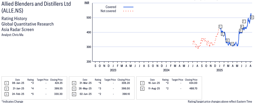Viewport: 255px width, 103px height.
Task: Click table index box 8 beside 11-Aug-25
Action: [141, 89]
